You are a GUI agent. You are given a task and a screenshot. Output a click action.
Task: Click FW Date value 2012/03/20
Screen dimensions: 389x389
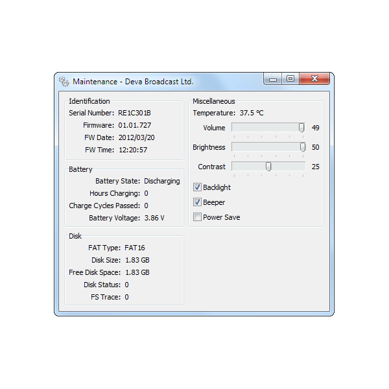click(136, 137)
